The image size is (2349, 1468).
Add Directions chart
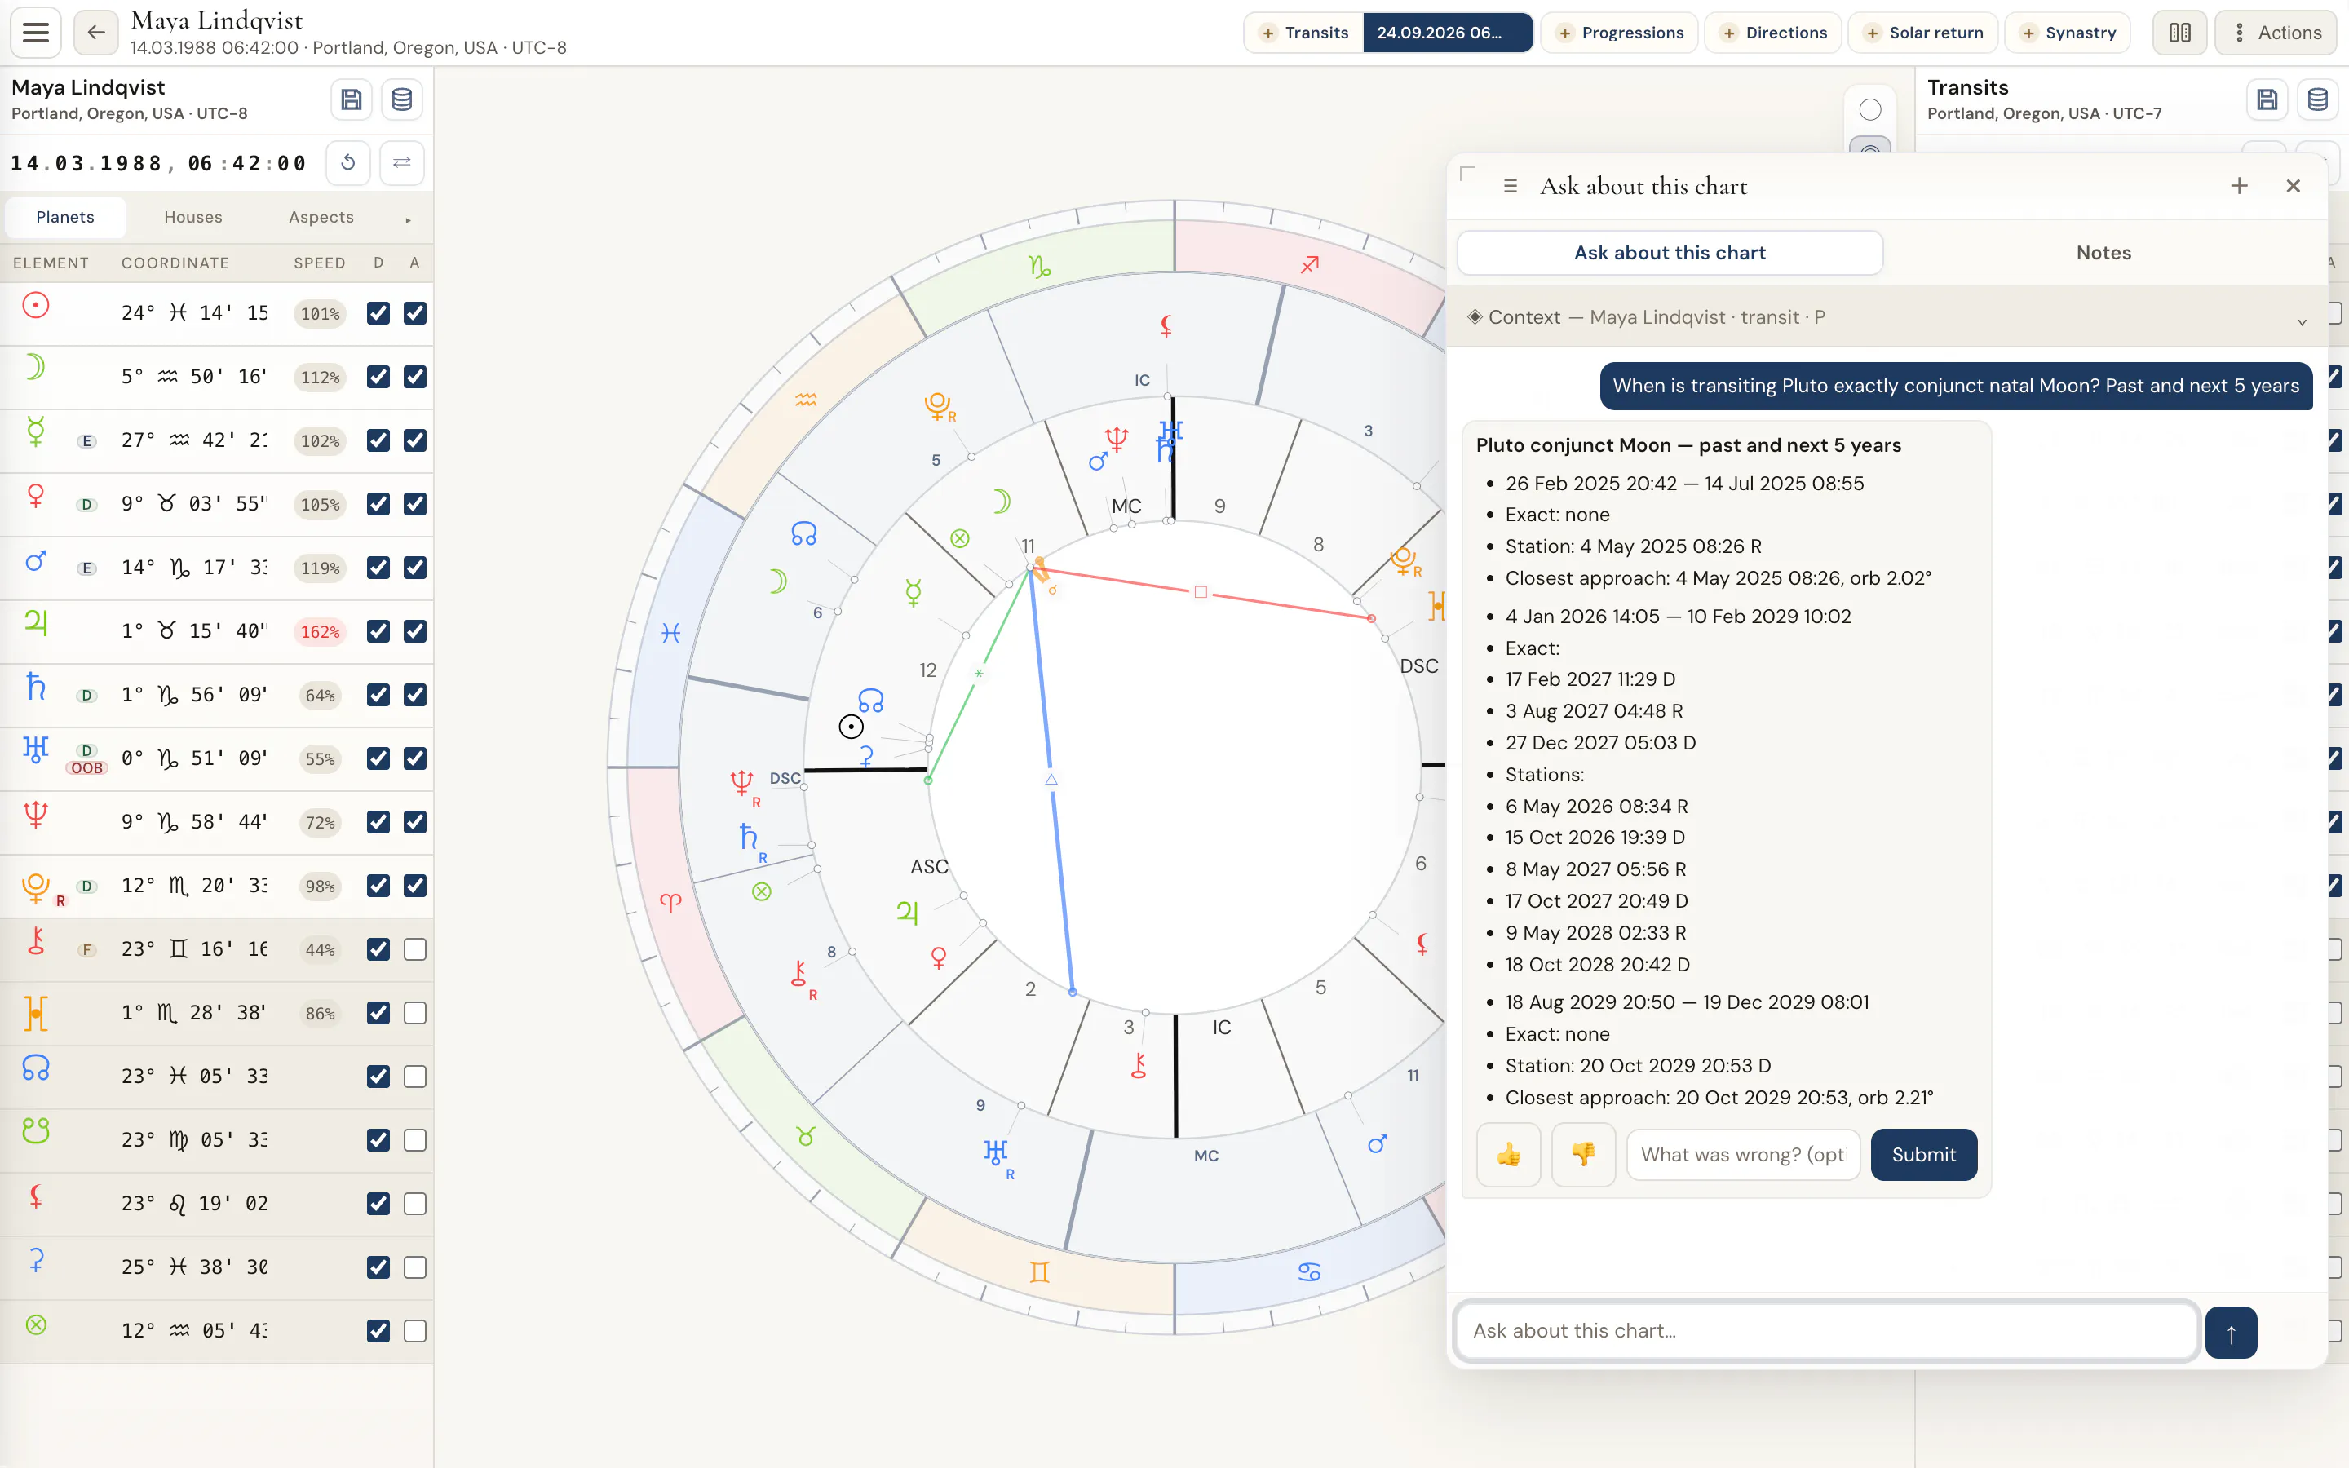coord(1773,32)
